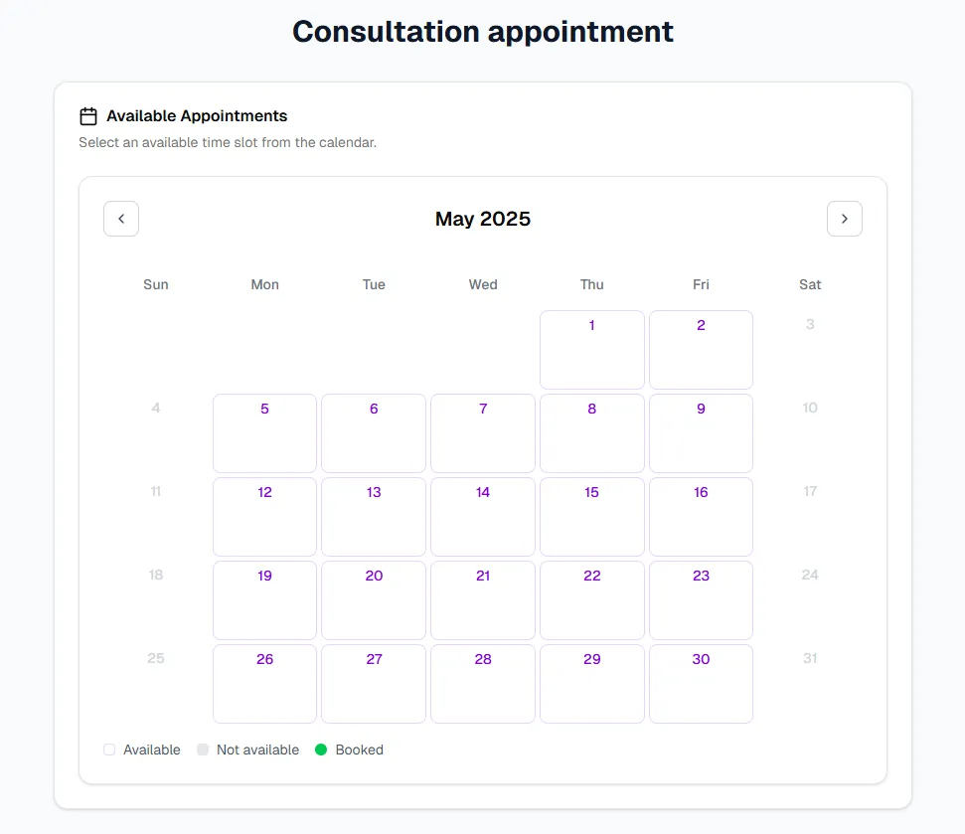965x834 pixels.
Task: Select May 1 appointment slot
Action: click(591, 349)
